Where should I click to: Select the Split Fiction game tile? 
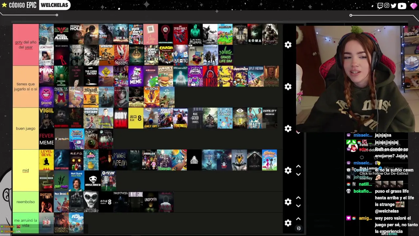256,76
